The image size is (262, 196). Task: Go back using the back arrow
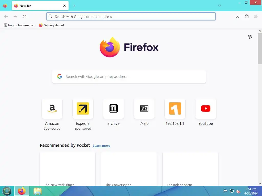6,17
